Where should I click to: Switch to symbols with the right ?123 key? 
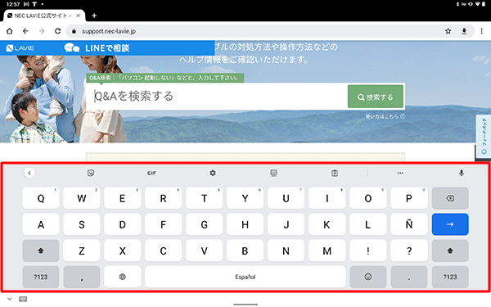[450, 277]
